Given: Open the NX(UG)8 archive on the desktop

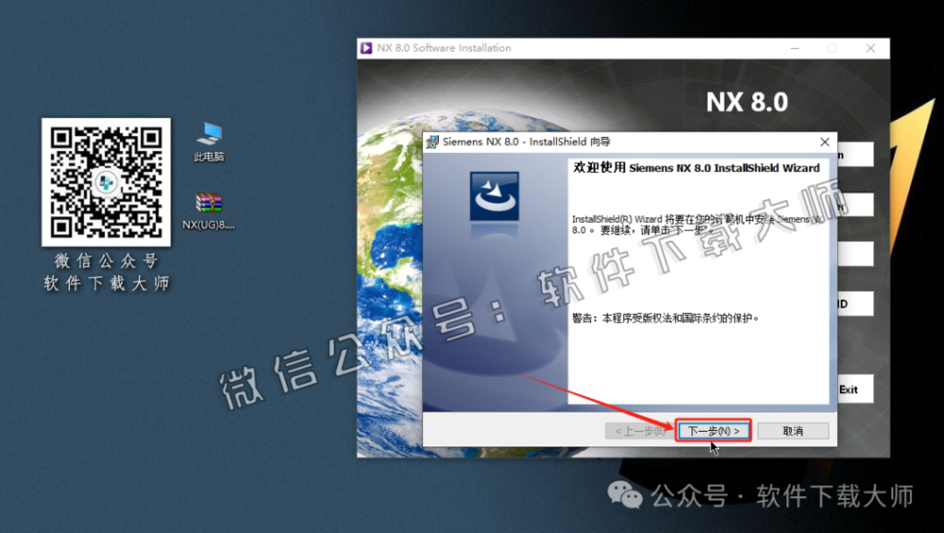Looking at the screenshot, I should pos(210,204).
